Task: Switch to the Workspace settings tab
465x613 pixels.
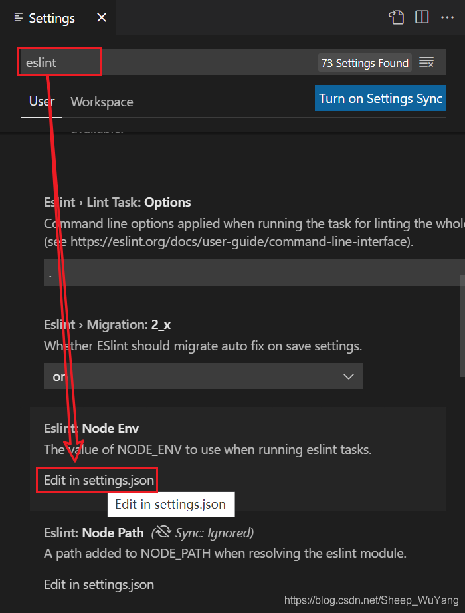Action: [102, 102]
